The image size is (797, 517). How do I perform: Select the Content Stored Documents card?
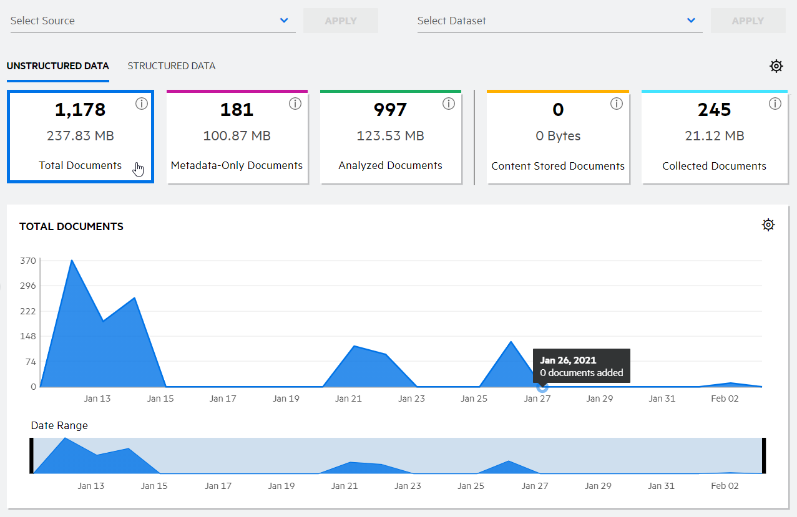pyautogui.click(x=558, y=138)
